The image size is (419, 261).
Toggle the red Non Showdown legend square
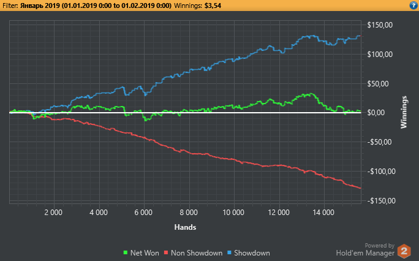(166, 252)
